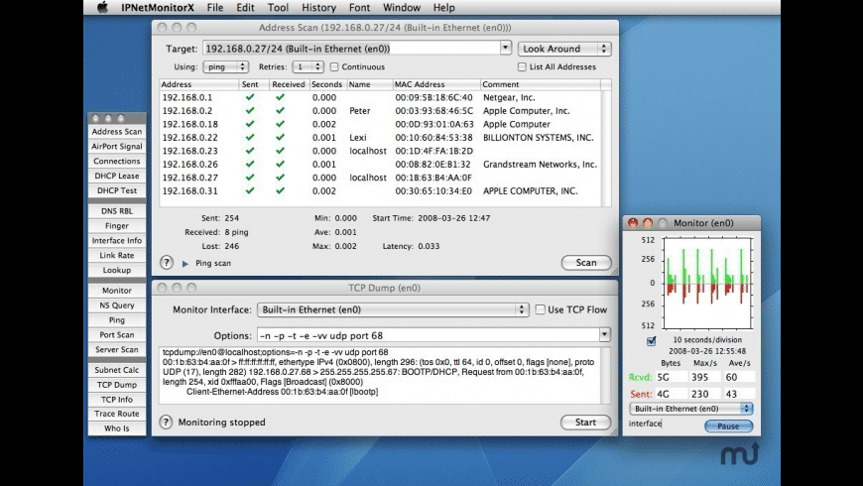Open the NS Query tool
Image resolution: width=863 pixels, height=486 pixels.
[x=117, y=304]
